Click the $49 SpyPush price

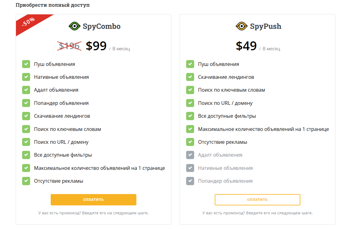coord(246,46)
